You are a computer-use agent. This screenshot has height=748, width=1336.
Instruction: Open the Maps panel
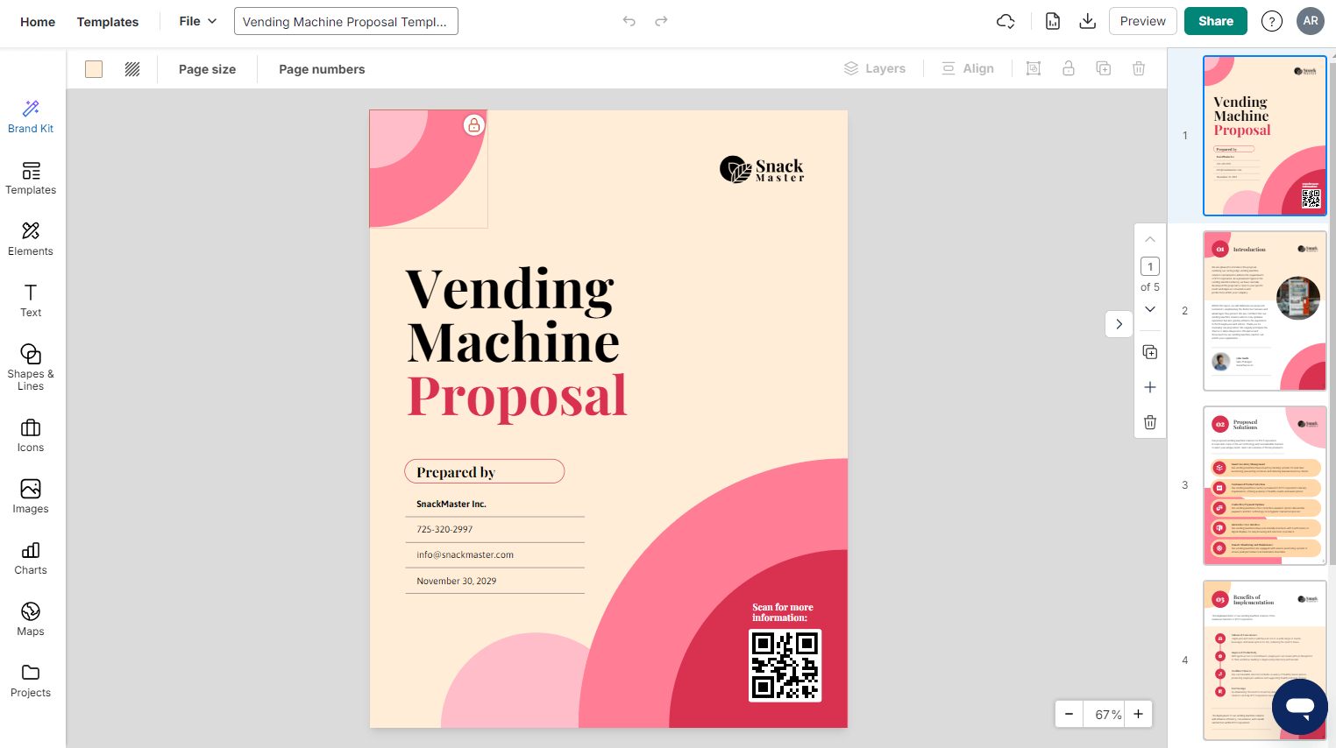click(x=31, y=619)
